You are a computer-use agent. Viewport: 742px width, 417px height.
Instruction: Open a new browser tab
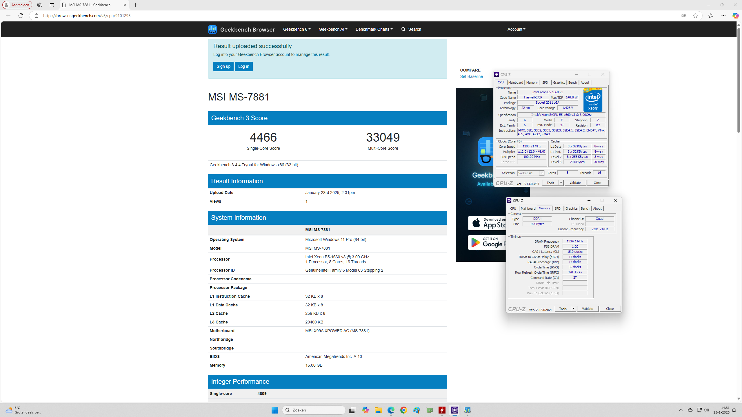tap(136, 5)
